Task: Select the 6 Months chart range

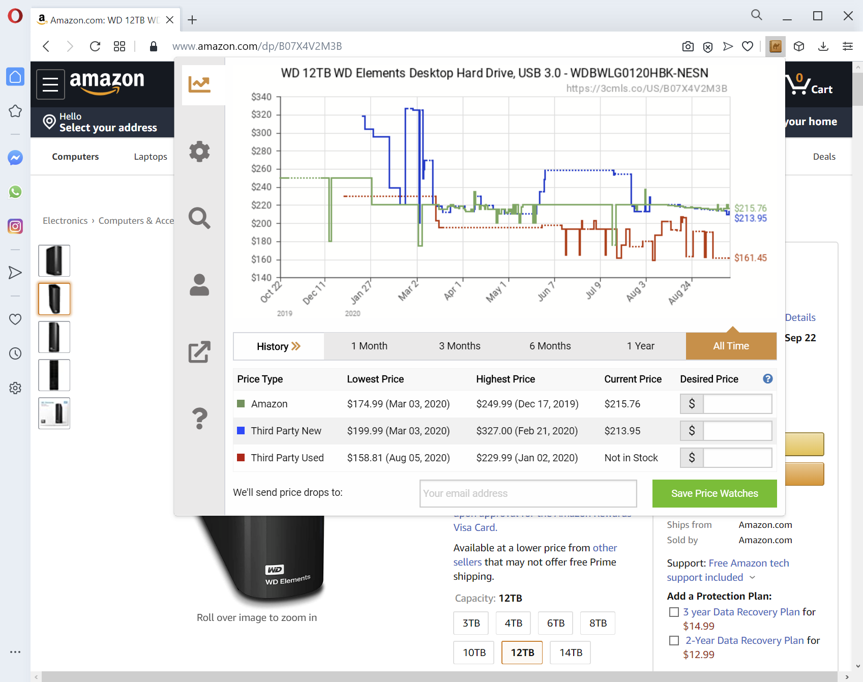Action: tap(550, 346)
